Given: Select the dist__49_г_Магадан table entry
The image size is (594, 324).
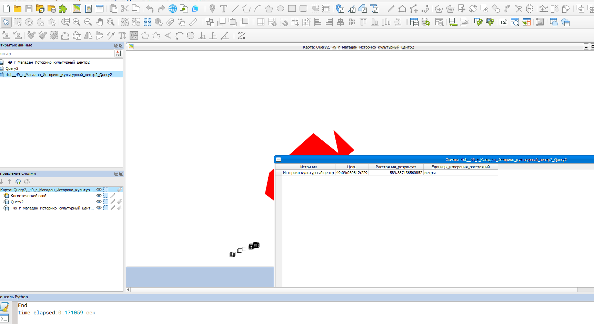Looking at the screenshot, I should [59, 75].
